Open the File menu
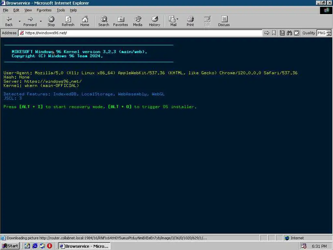This screenshot has height=250, width=333. (x=6, y=10)
